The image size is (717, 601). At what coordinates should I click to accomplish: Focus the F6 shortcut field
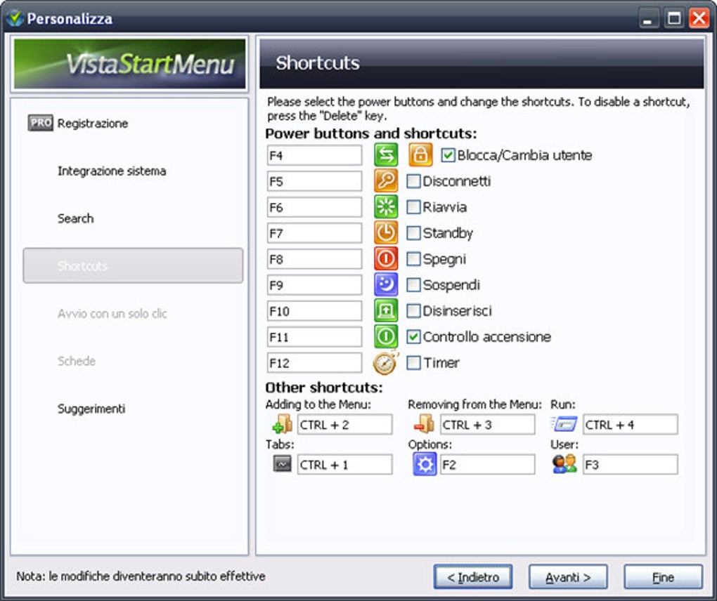click(x=315, y=207)
